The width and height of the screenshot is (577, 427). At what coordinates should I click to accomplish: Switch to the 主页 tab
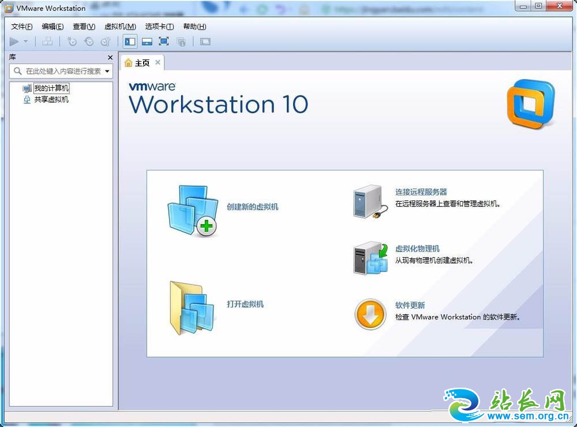tap(142, 63)
